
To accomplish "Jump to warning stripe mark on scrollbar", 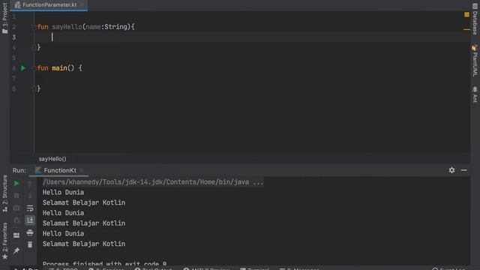I will (466, 29).
